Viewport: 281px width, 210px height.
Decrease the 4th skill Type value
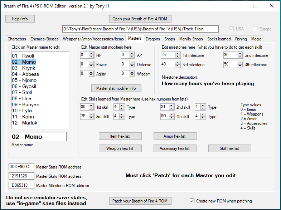203,118
